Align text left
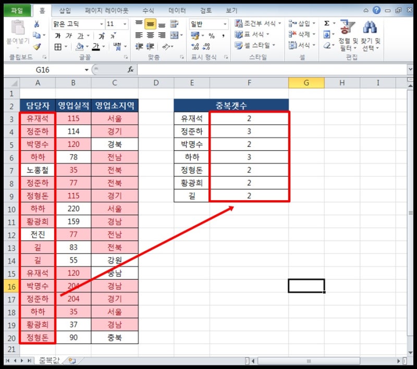Image resolution: width=417 pixels, height=369 pixels. pyautogui.click(x=139, y=35)
